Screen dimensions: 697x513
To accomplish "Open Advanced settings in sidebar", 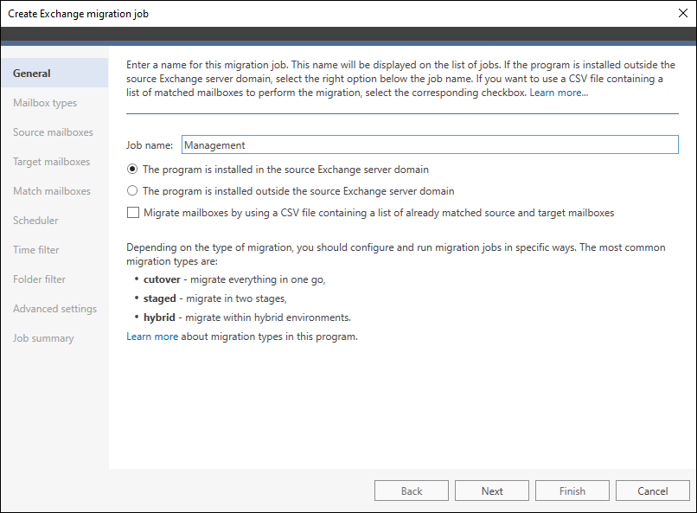I will click(54, 309).
